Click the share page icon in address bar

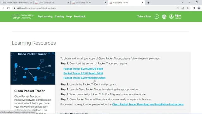(183, 8)
